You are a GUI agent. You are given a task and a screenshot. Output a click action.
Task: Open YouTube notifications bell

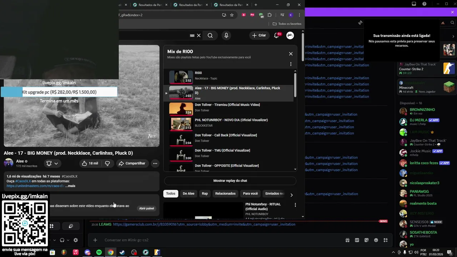(277, 35)
